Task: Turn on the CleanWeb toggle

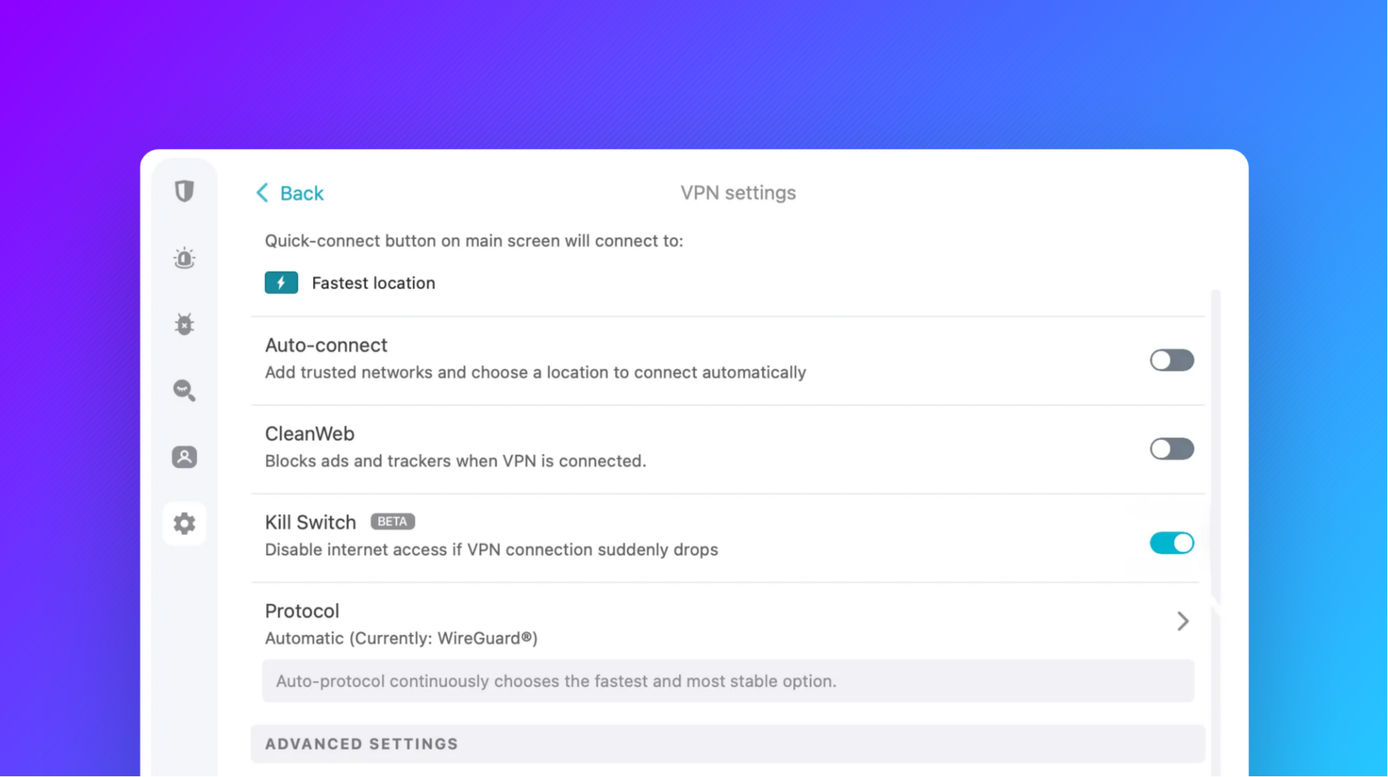Action: pos(1171,449)
